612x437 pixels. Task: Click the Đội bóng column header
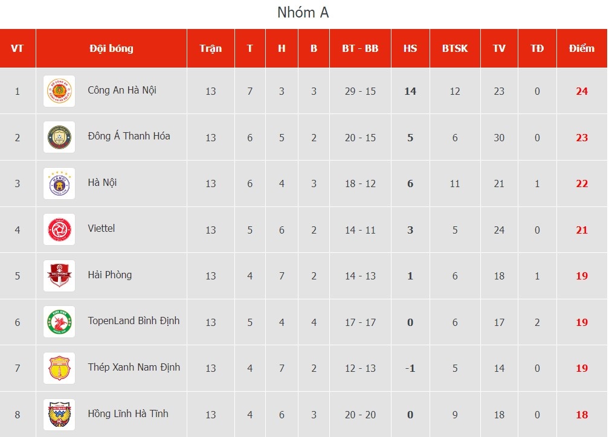coord(111,48)
